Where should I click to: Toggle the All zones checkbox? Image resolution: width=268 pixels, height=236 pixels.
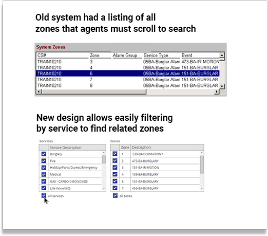click(x=115, y=195)
